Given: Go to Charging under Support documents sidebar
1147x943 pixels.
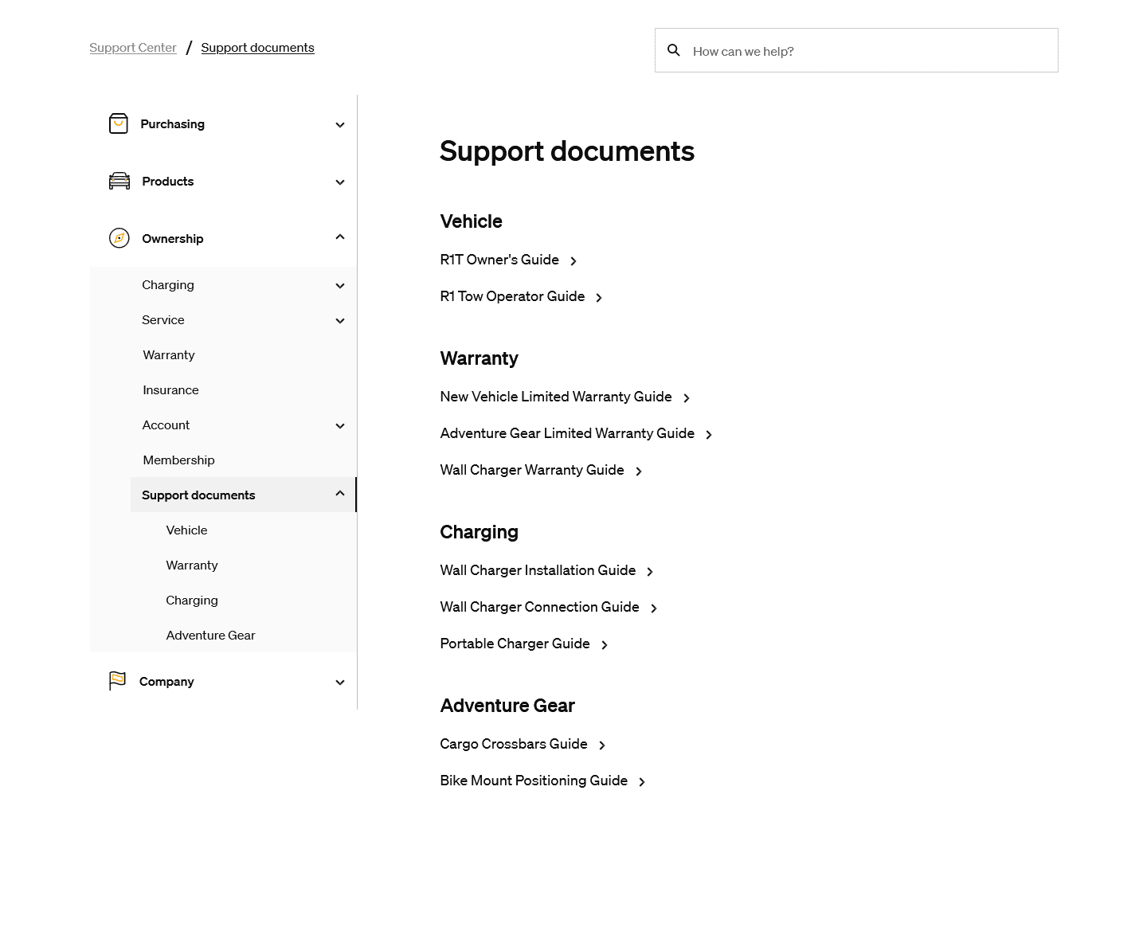Looking at the screenshot, I should pyautogui.click(x=191, y=601).
